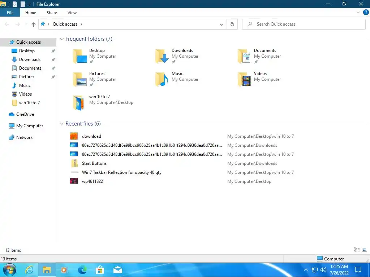The image size is (370, 277).
Task: Open Network in the navigation pane
Action: tap(24, 137)
